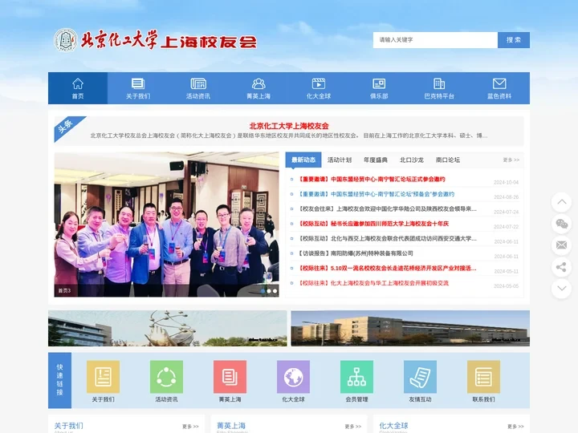
Task: Open news 南阳防爆(苏州)特种装备有限公司
Action: [x=356, y=253]
